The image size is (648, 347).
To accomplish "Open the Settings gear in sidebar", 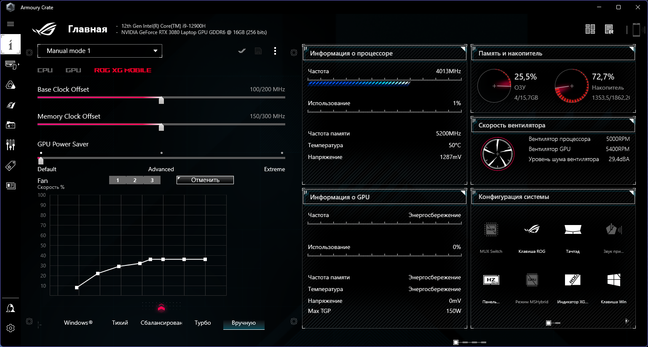I will (x=11, y=328).
